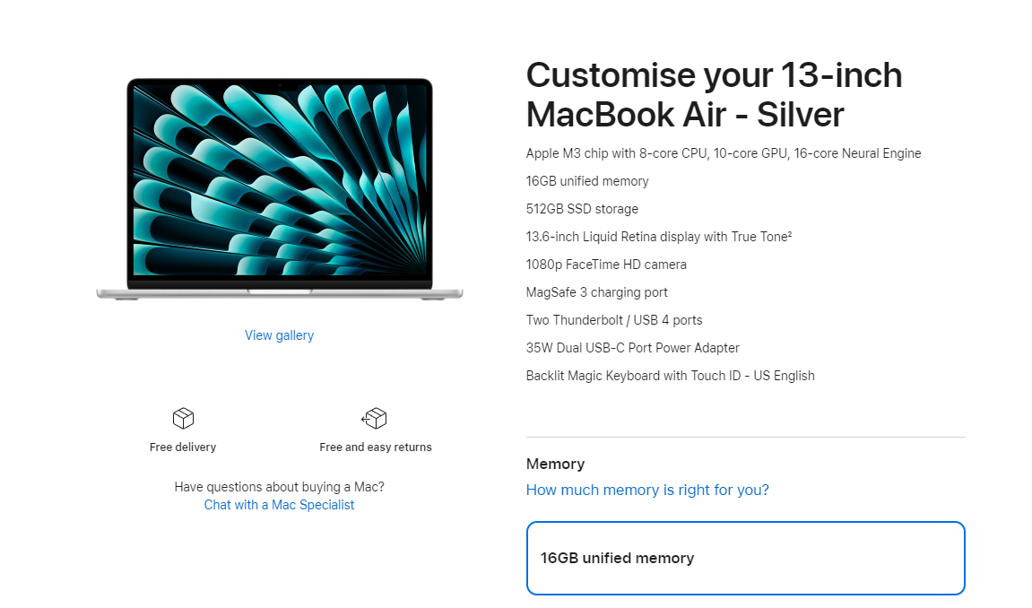Image resolution: width=1032 pixels, height=608 pixels.
Task: Open Chat with a Mac Specialist
Action: tap(279, 505)
